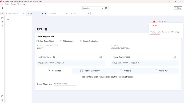Check the Skip Team Check box
This screenshot has width=184, height=103.
38,41
